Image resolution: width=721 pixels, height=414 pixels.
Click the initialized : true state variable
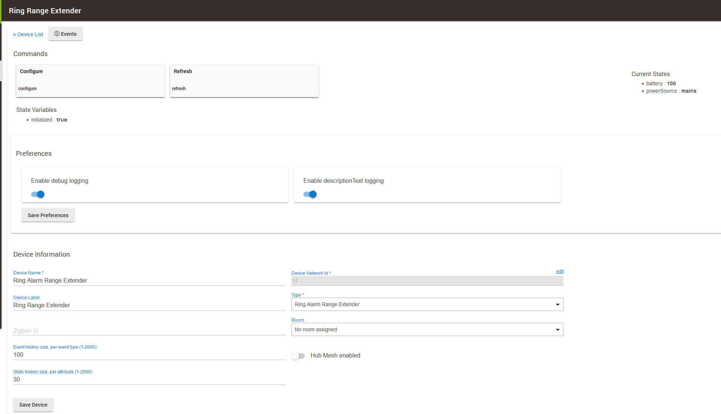49,120
